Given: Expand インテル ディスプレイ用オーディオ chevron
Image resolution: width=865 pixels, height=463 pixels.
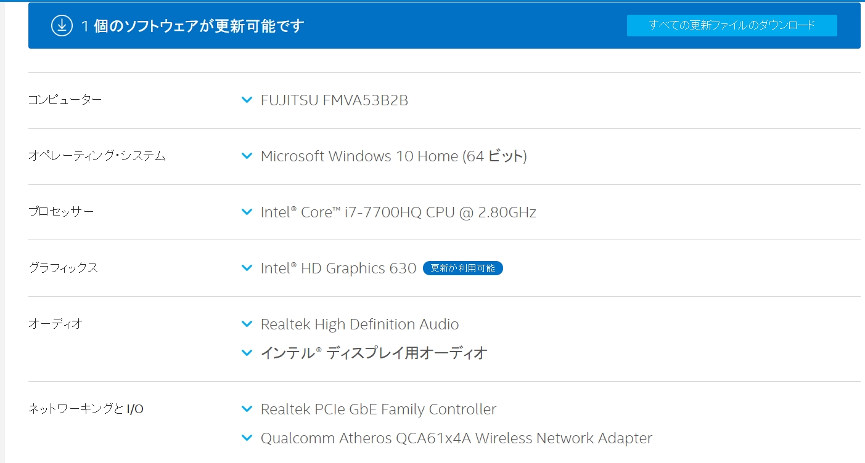Looking at the screenshot, I should click(247, 353).
